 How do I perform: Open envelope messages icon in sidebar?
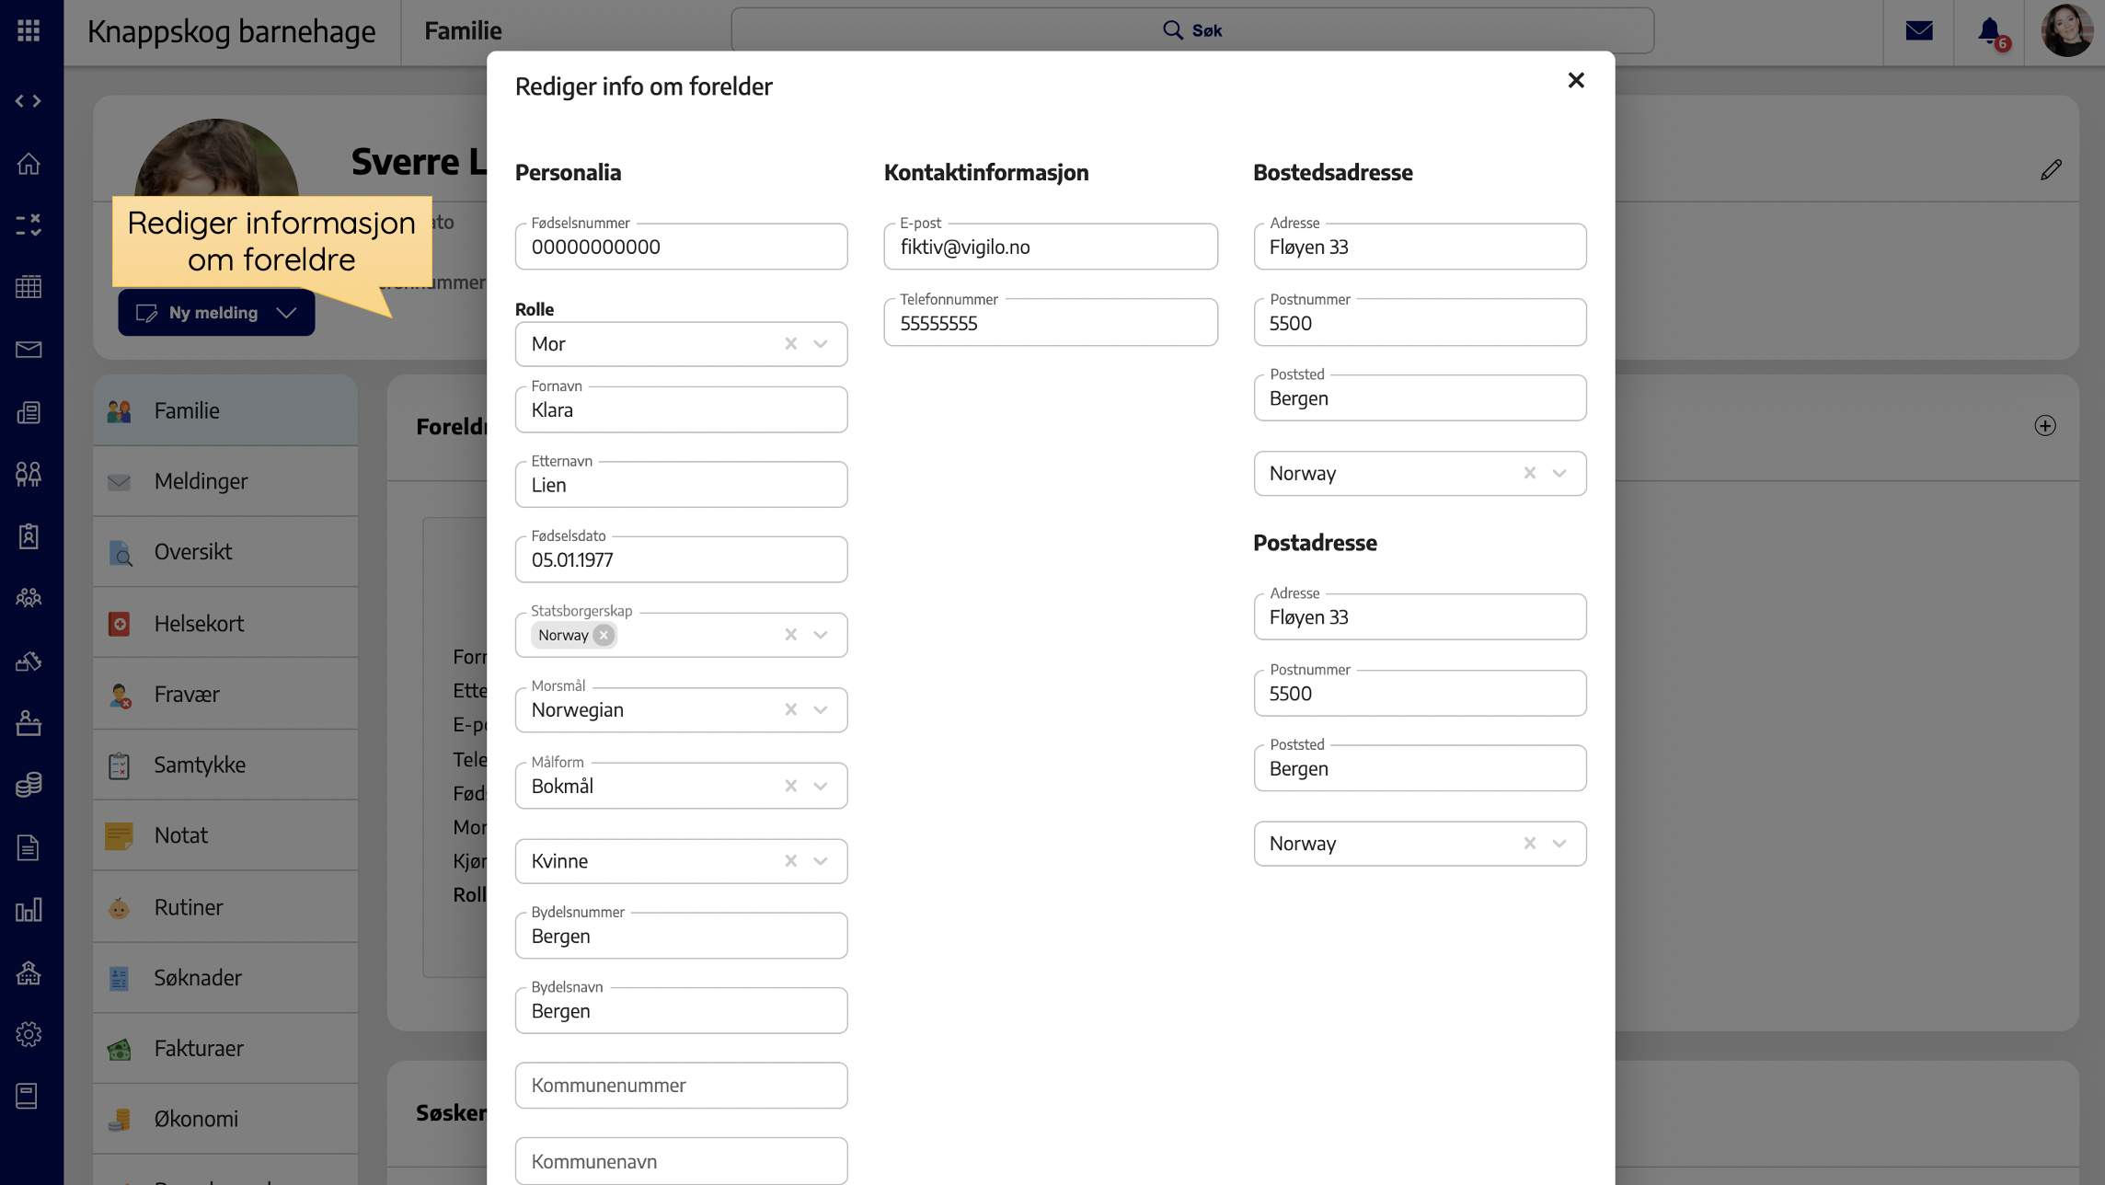tap(29, 350)
